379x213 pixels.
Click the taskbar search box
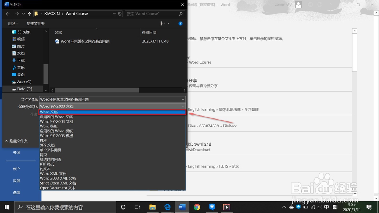65,207
